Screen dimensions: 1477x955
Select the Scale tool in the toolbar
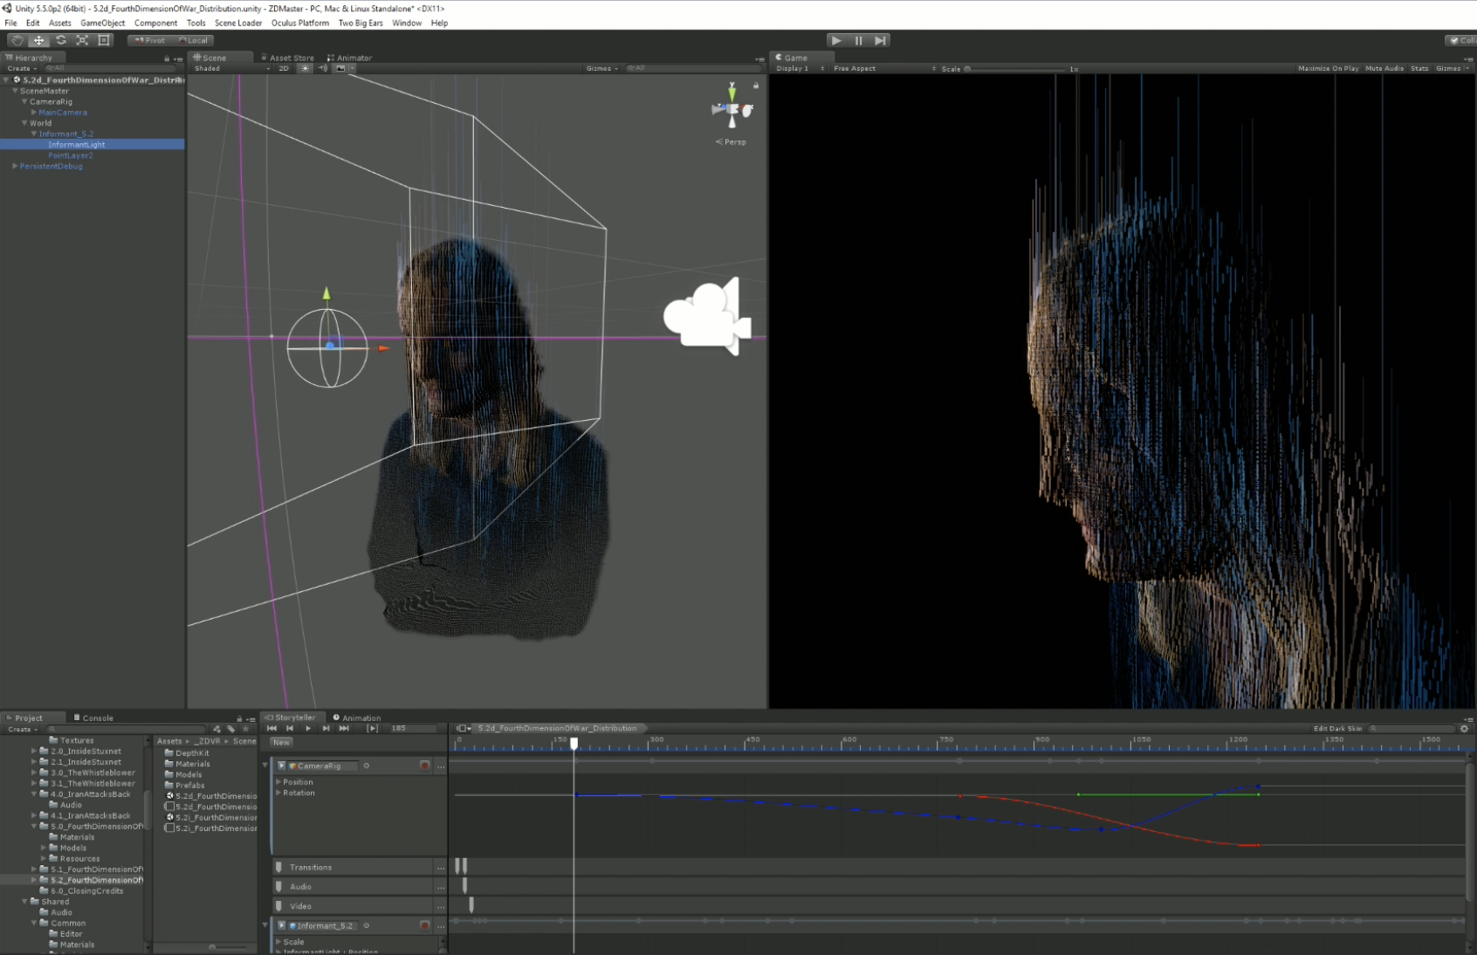(x=82, y=40)
